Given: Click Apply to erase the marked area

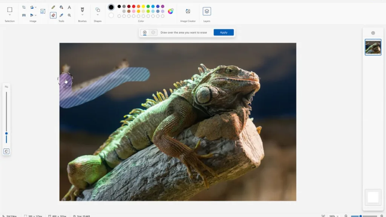Looking at the screenshot, I should point(224,32).
